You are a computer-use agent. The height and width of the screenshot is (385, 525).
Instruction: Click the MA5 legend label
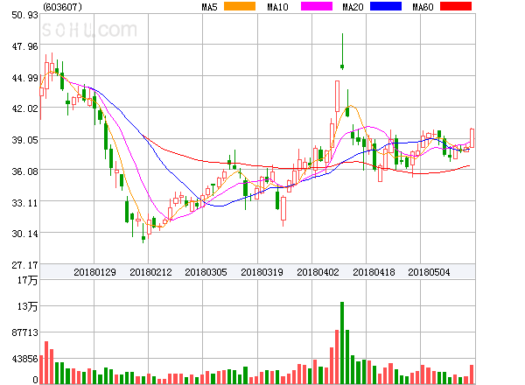pos(209,7)
